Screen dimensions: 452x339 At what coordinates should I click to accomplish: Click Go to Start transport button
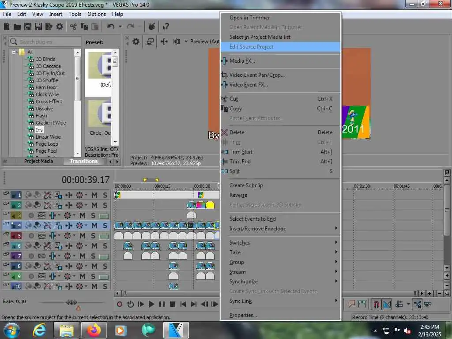[x=183, y=304]
